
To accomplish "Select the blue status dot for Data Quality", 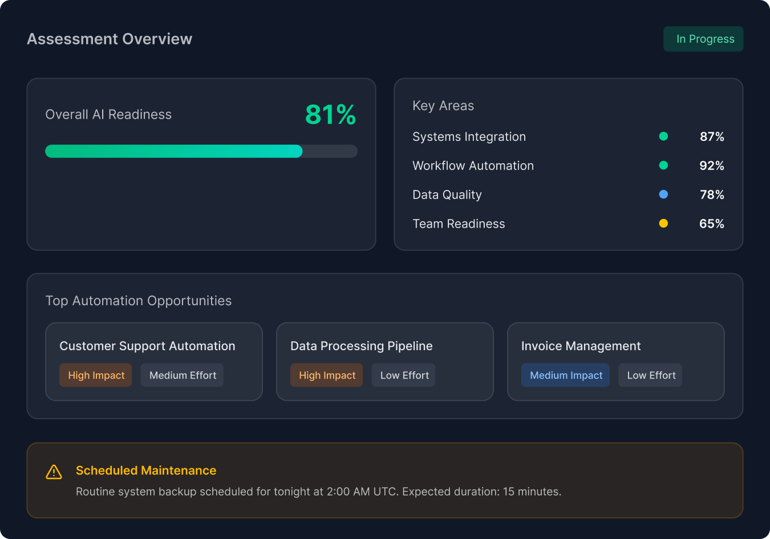I will pos(663,194).
